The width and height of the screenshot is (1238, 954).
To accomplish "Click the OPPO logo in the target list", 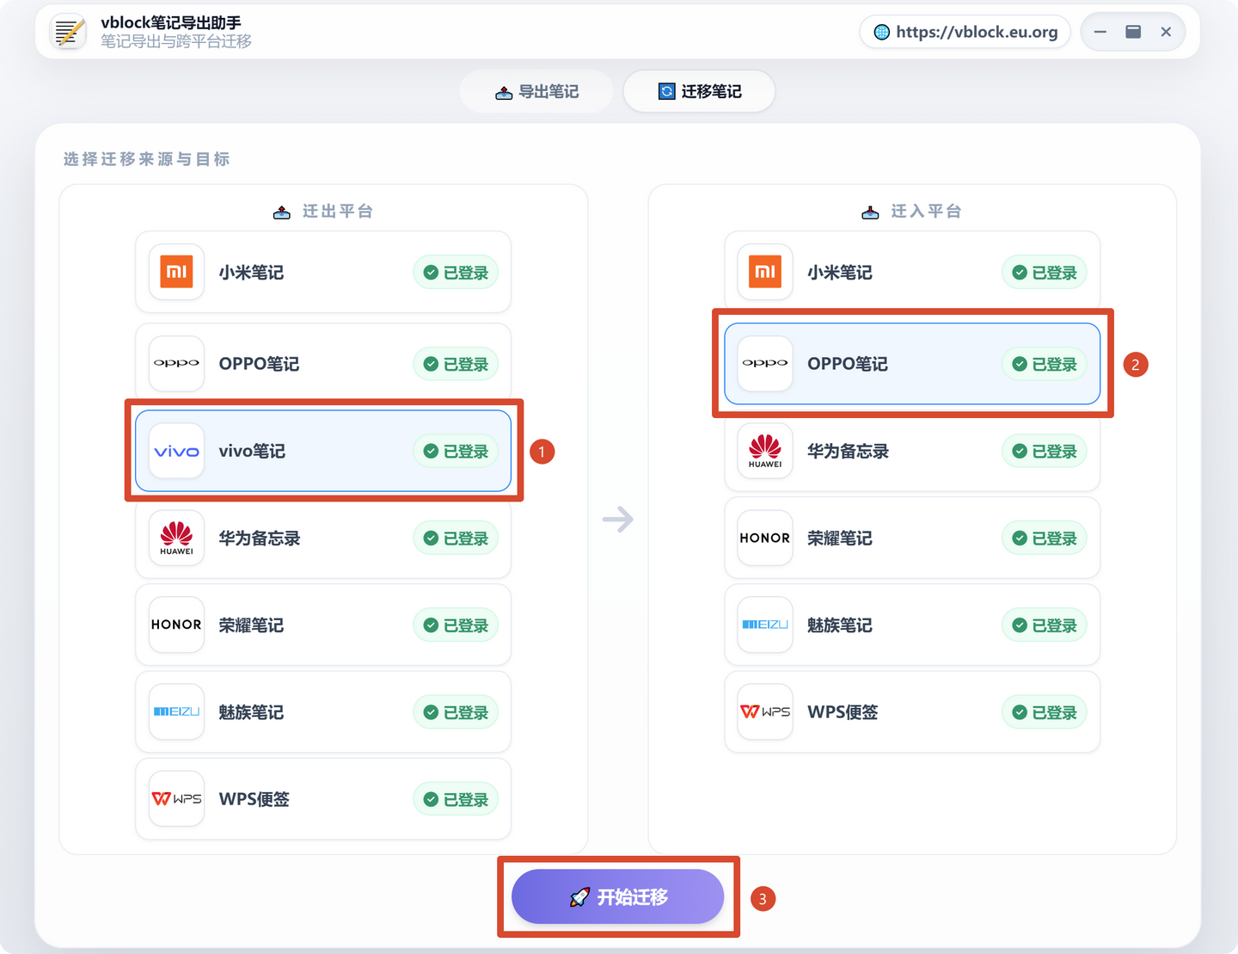I will [765, 364].
